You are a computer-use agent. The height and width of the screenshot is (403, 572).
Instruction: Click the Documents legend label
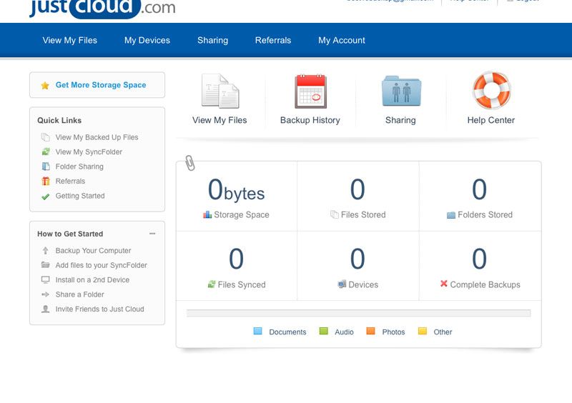[x=287, y=332]
